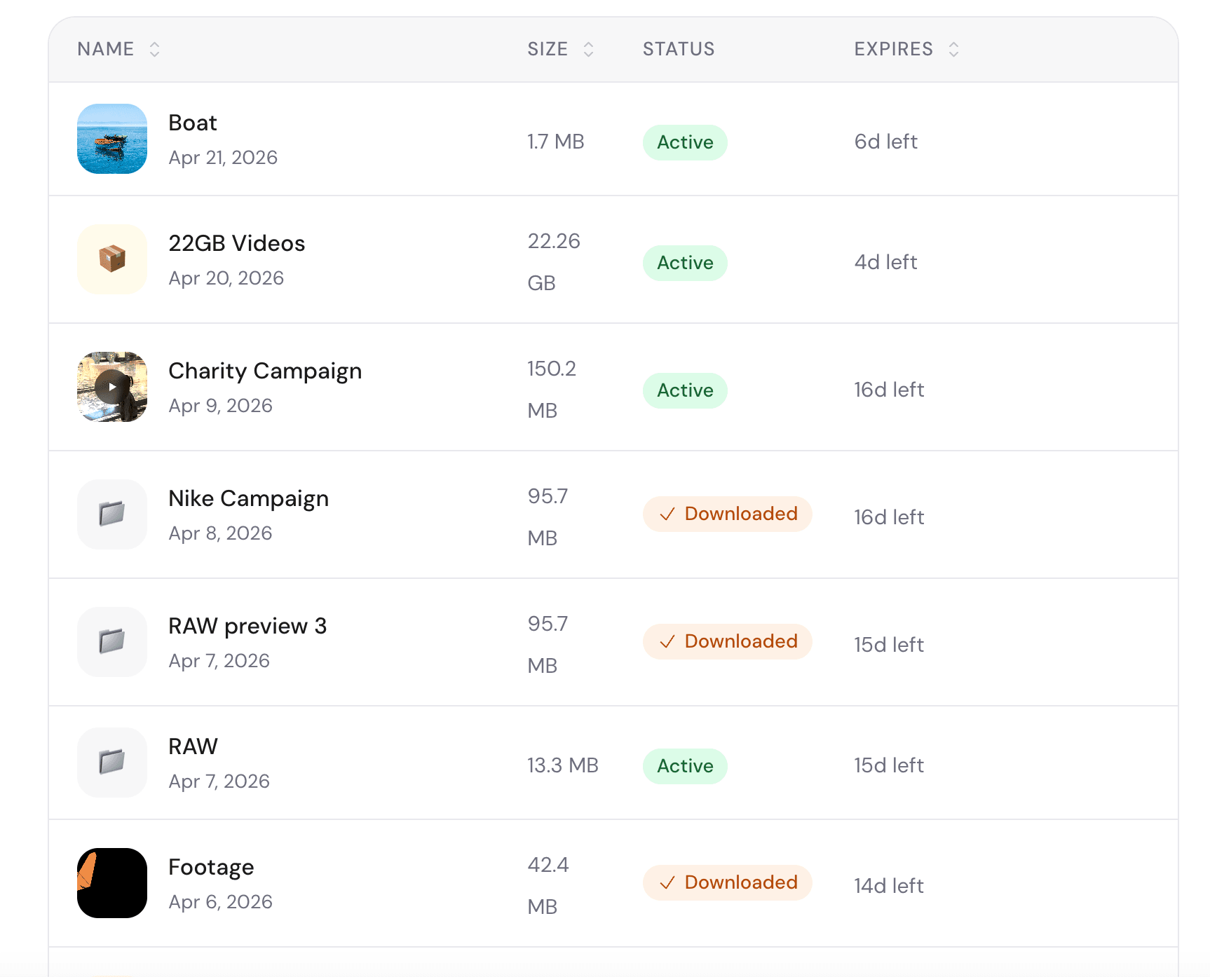
Task: Click the RAW folder icon
Action: click(x=112, y=763)
